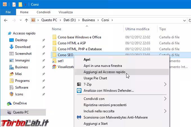
Task: Click the pin icon next to Screenshot
Action: pyautogui.click(x=44, y=54)
